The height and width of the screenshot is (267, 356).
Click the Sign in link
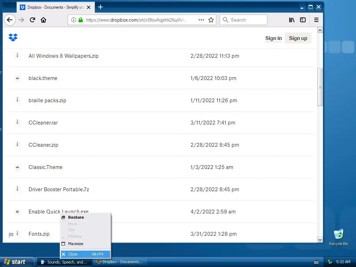273,38
